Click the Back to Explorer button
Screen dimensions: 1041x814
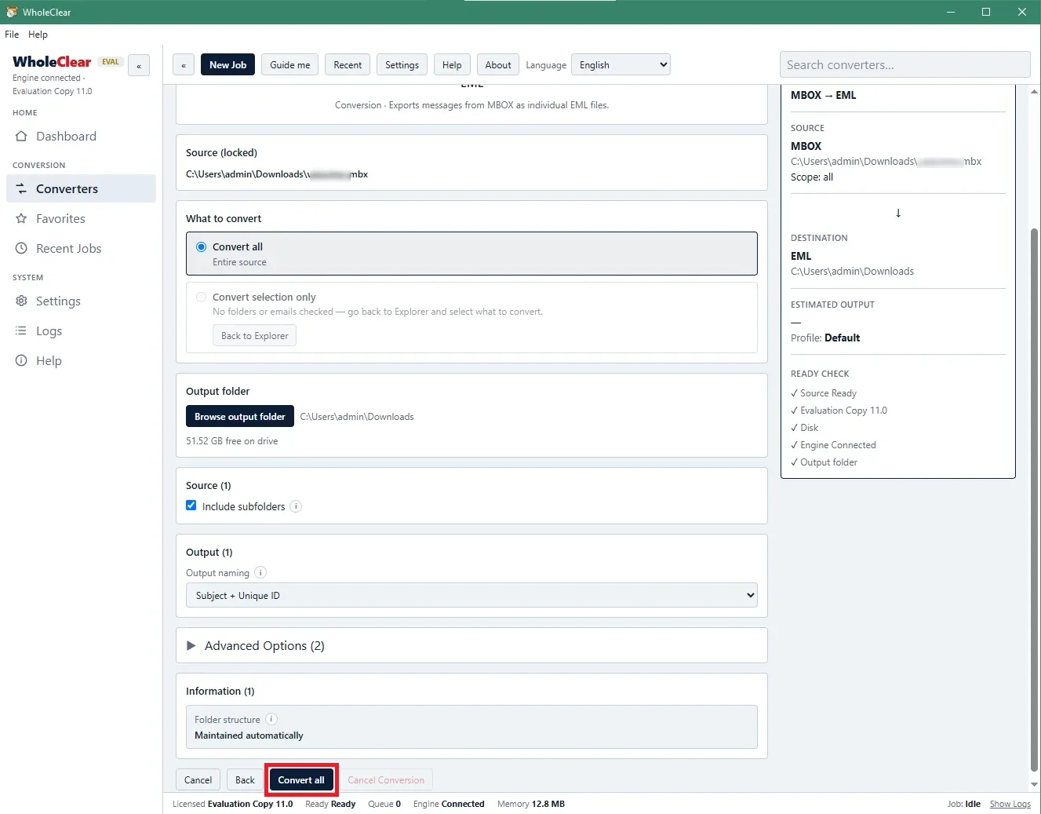(x=254, y=336)
